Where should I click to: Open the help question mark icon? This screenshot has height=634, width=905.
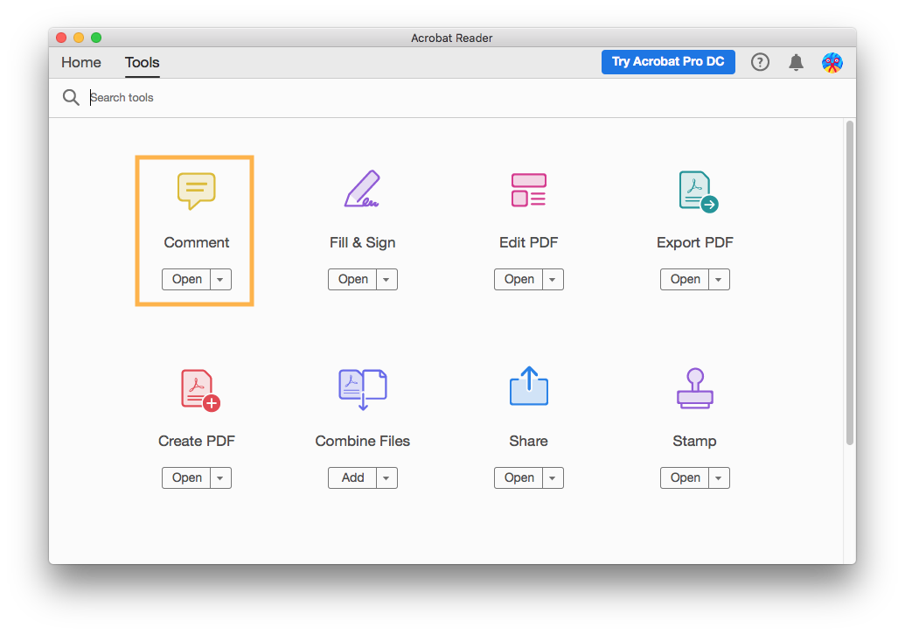click(x=760, y=62)
